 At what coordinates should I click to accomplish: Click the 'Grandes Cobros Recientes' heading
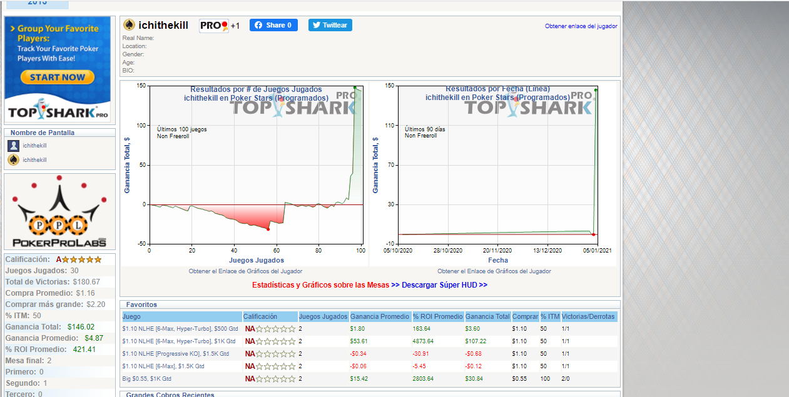pos(170,394)
